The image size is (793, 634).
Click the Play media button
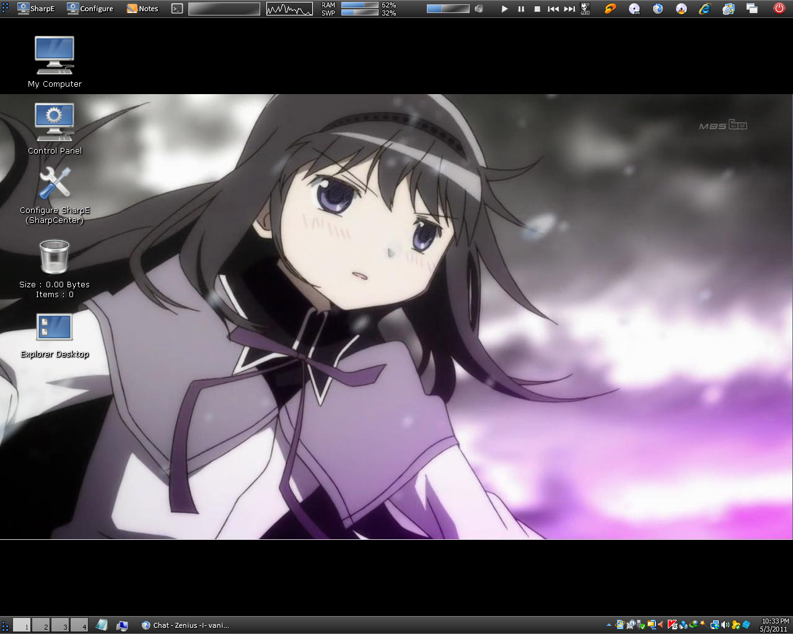(504, 9)
